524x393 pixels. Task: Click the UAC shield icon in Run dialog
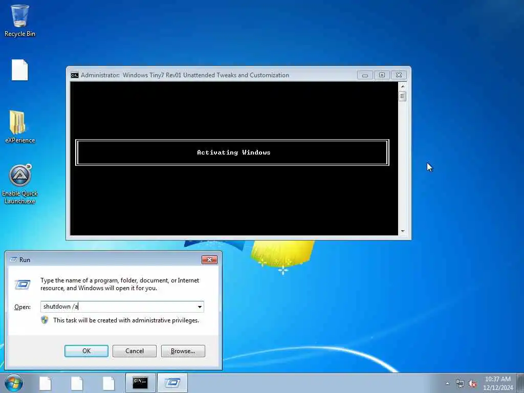click(45, 320)
